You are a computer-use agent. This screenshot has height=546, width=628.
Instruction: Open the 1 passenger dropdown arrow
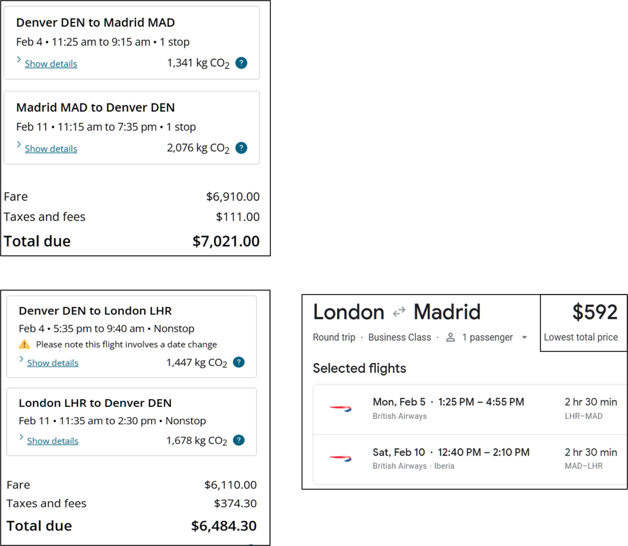(x=524, y=337)
